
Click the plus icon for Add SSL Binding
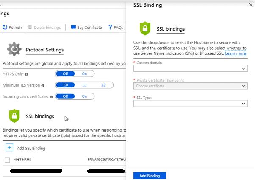(9, 148)
